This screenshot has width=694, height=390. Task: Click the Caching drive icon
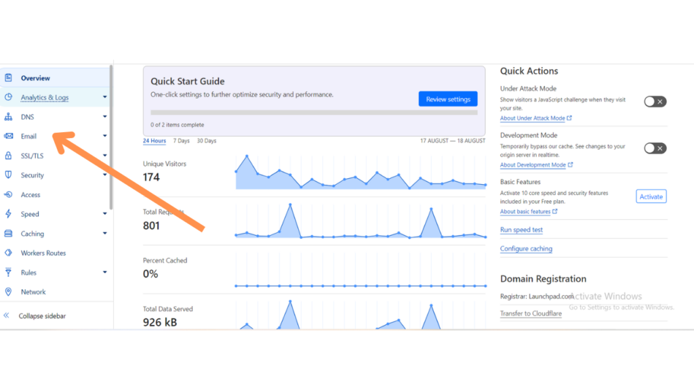[x=8, y=233]
